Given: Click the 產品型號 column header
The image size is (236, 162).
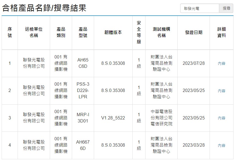Looking at the screenshot, I should [x=83, y=32].
